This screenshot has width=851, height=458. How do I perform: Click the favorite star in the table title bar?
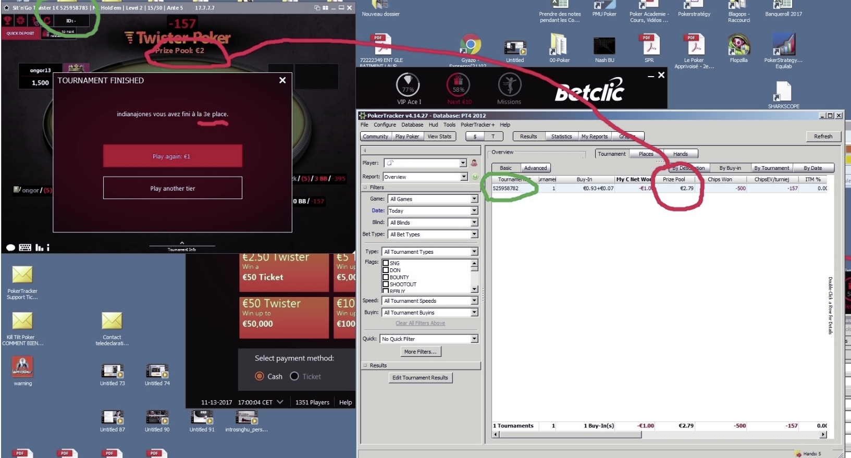click(7, 8)
